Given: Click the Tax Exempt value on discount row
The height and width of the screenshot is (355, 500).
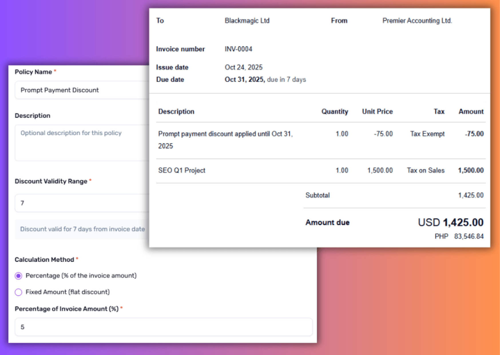Looking at the screenshot, I should click(x=427, y=134).
